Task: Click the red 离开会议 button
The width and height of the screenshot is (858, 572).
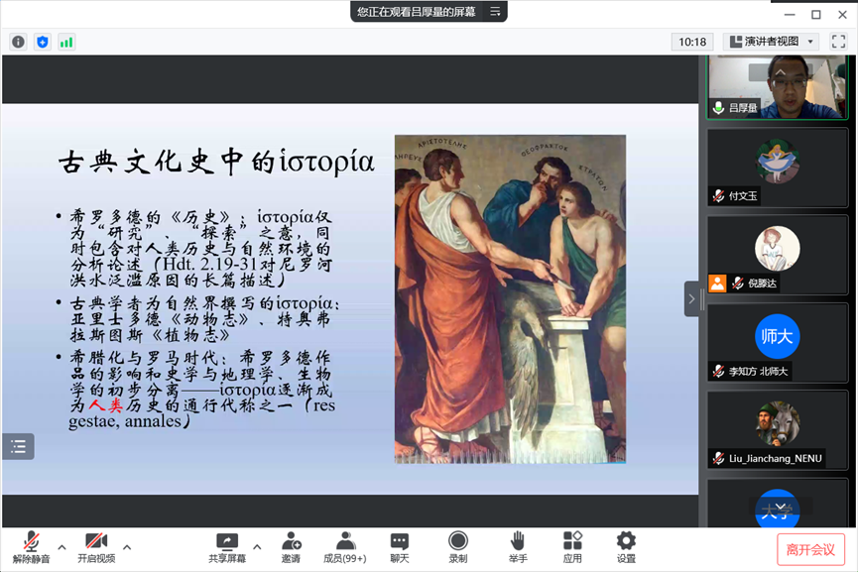Action: pyautogui.click(x=810, y=548)
